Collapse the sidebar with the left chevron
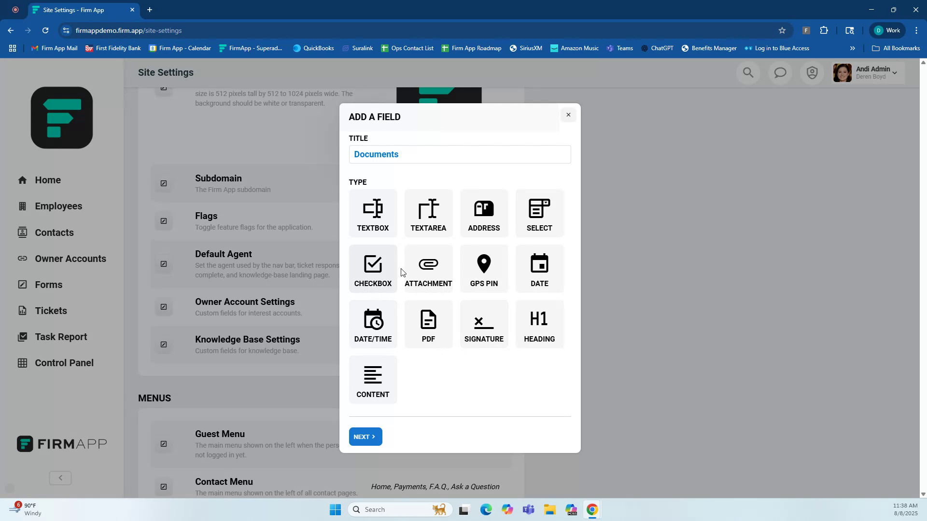This screenshot has height=521, width=927. (60, 478)
